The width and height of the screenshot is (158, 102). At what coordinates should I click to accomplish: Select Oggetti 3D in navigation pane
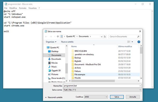coord(56,71)
